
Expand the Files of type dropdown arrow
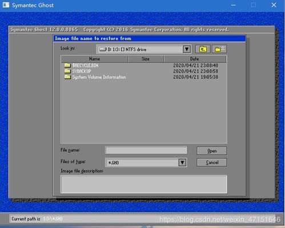point(182,162)
